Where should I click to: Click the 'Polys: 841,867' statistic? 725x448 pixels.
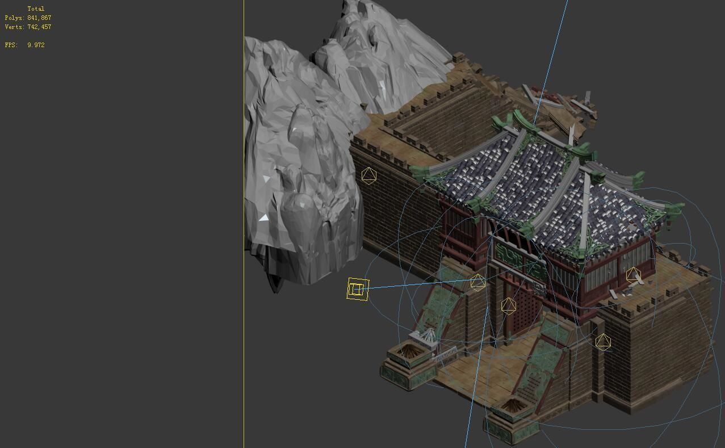(x=28, y=18)
